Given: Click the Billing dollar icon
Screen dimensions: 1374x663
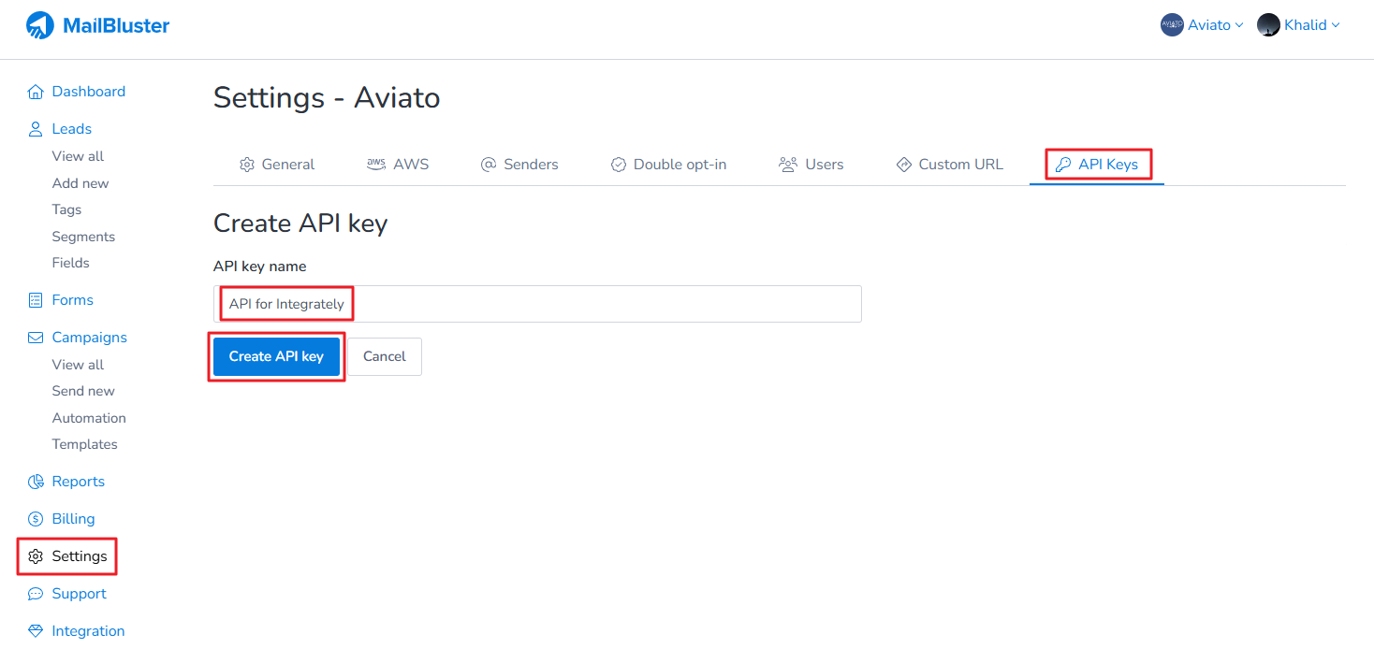Looking at the screenshot, I should click(36, 519).
